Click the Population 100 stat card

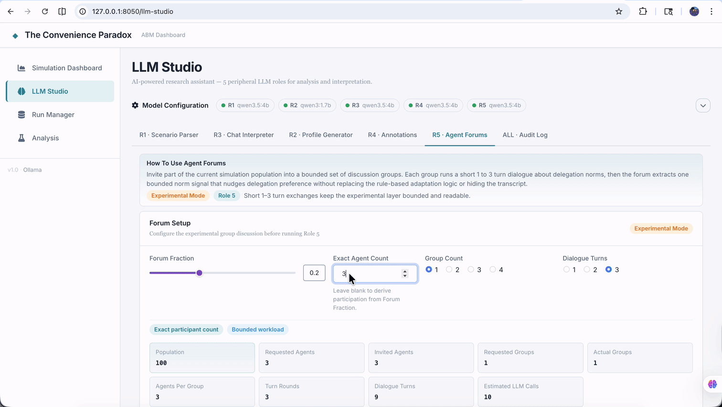pyautogui.click(x=202, y=357)
